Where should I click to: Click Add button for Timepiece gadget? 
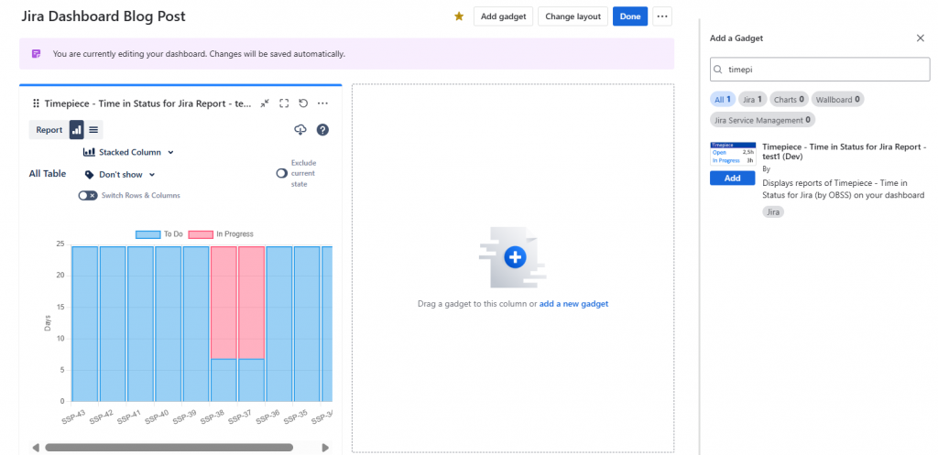pos(732,179)
